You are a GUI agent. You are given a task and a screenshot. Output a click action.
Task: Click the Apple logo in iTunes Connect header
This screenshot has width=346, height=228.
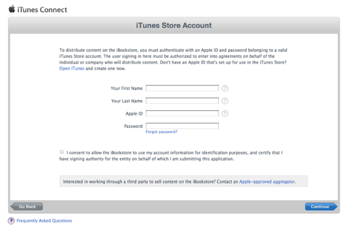[12, 9]
